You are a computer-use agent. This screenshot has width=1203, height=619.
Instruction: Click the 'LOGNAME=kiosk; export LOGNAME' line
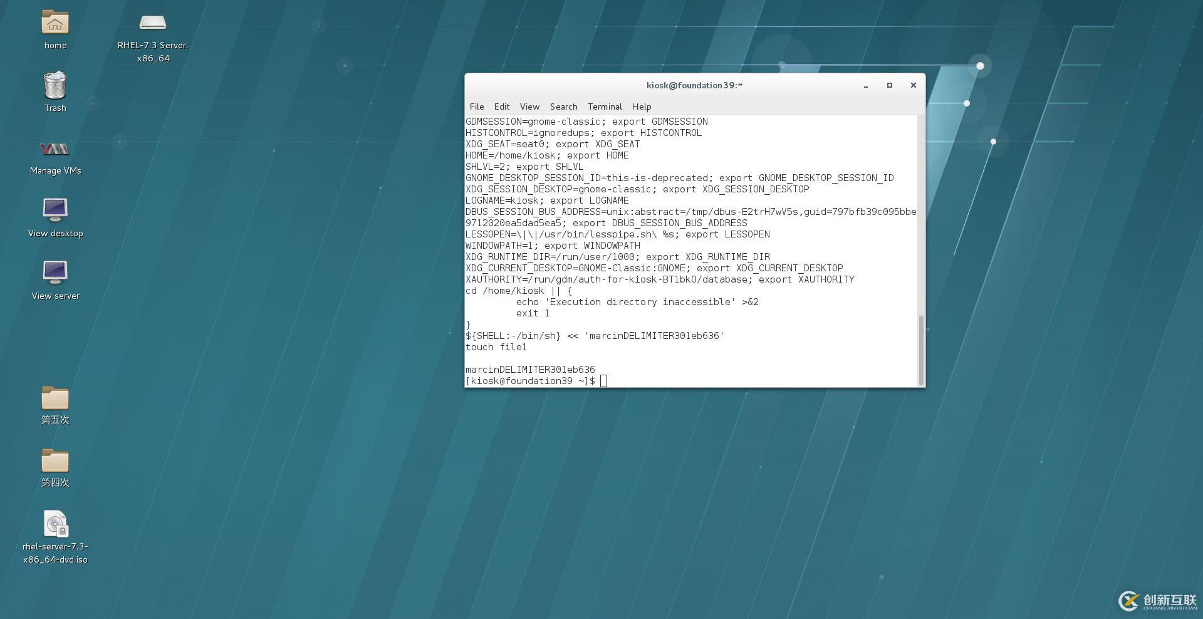(x=547, y=200)
